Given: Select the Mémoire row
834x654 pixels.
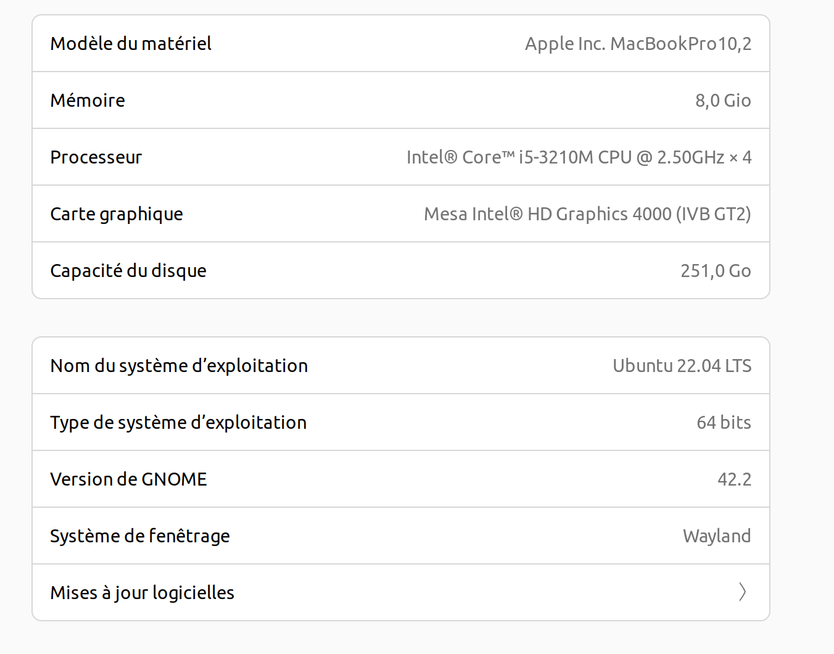Looking at the screenshot, I should 401,100.
